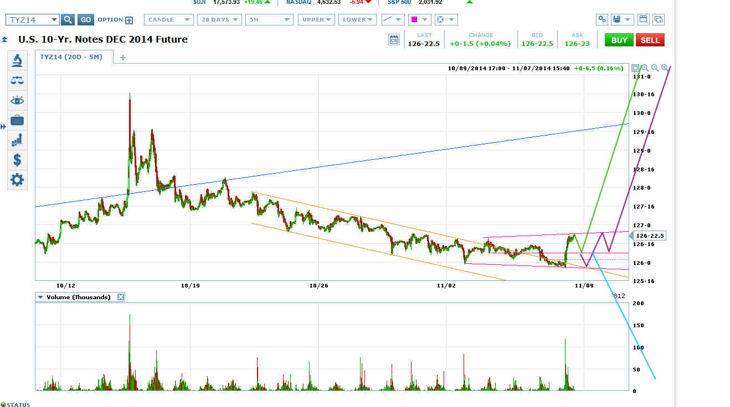The image size is (730, 407).
Task: Click the BID value 126-22.5
Action: 537,44
